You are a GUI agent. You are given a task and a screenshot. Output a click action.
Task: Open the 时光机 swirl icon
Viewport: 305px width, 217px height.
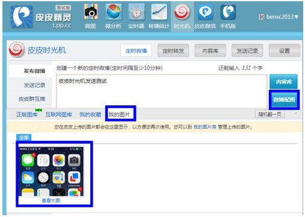(x=182, y=12)
